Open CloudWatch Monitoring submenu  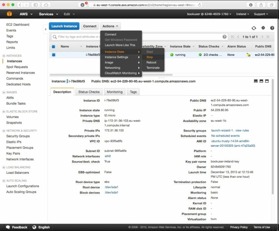click(x=121, y=73)
